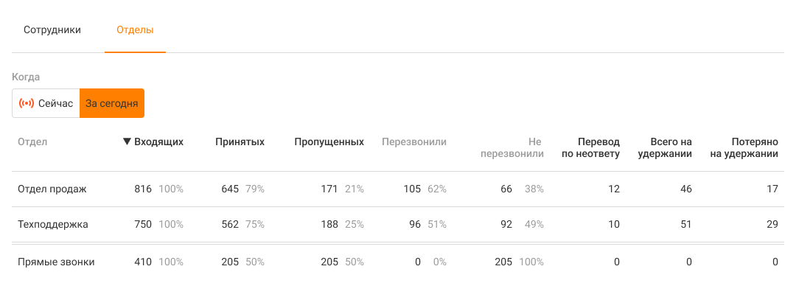This screenshot has width=796, height=297.
Task: Select the За сегодня period button
Action: point(112,103)
